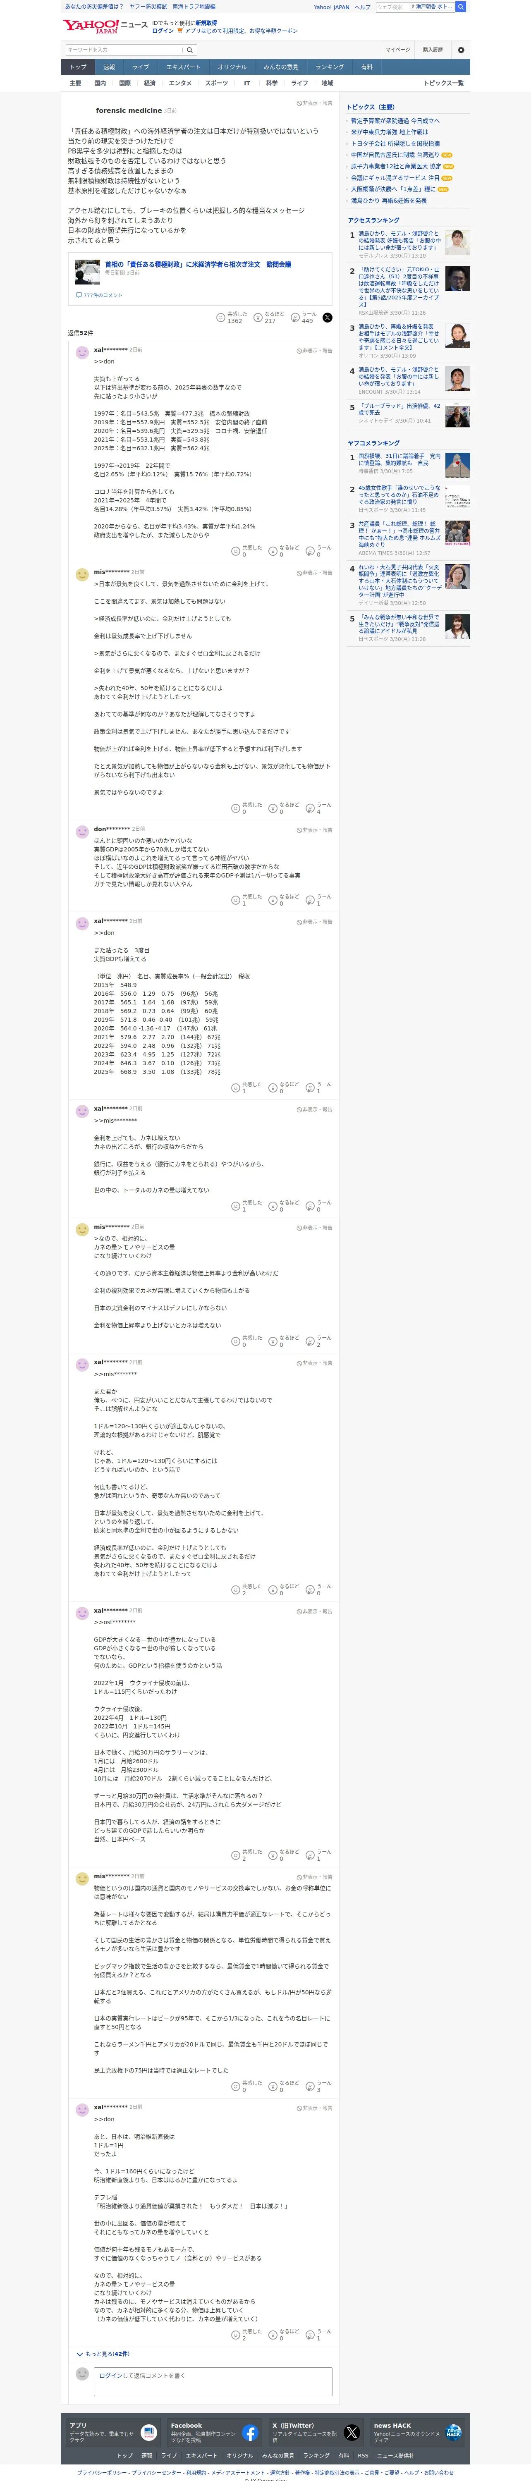Click the blue web search magnifier button
Screen dimensions: 531x2481
tap(461, 7)
